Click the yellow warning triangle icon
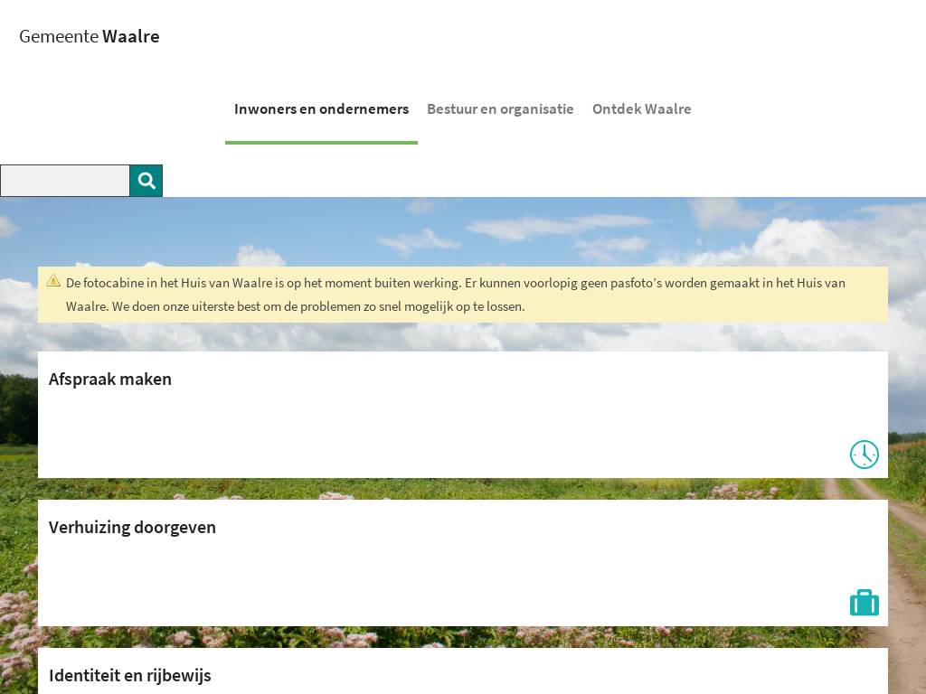Viewport: 926px width, 694px height. point(53,281)
